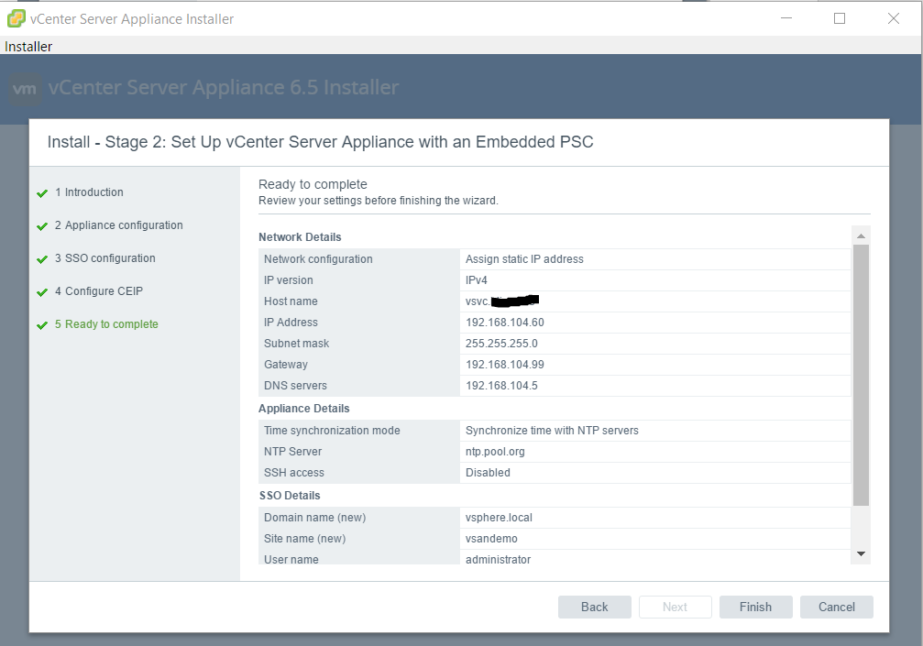Select the Gateway value 192.168.104.99

click(504, 365)
